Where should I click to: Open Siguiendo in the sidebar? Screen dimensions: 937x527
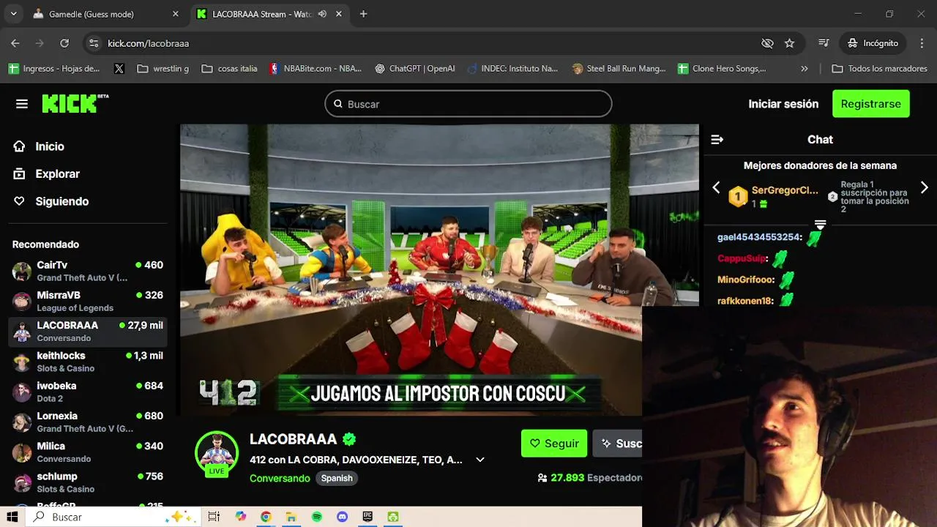click(51, 201)
